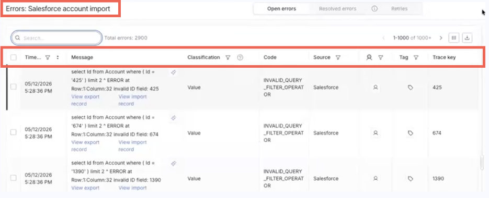Go to next page of errors

[x=441, y=38]
